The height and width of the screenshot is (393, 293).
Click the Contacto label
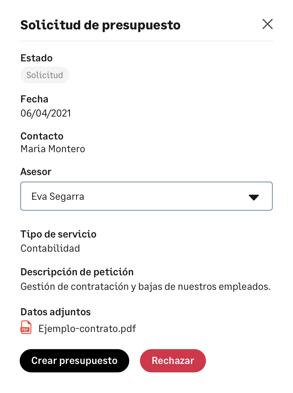coord(42,136)
